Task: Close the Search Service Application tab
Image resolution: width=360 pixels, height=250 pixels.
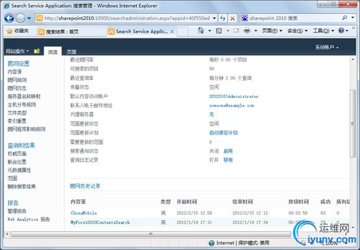Action: [x=172, y=32]
